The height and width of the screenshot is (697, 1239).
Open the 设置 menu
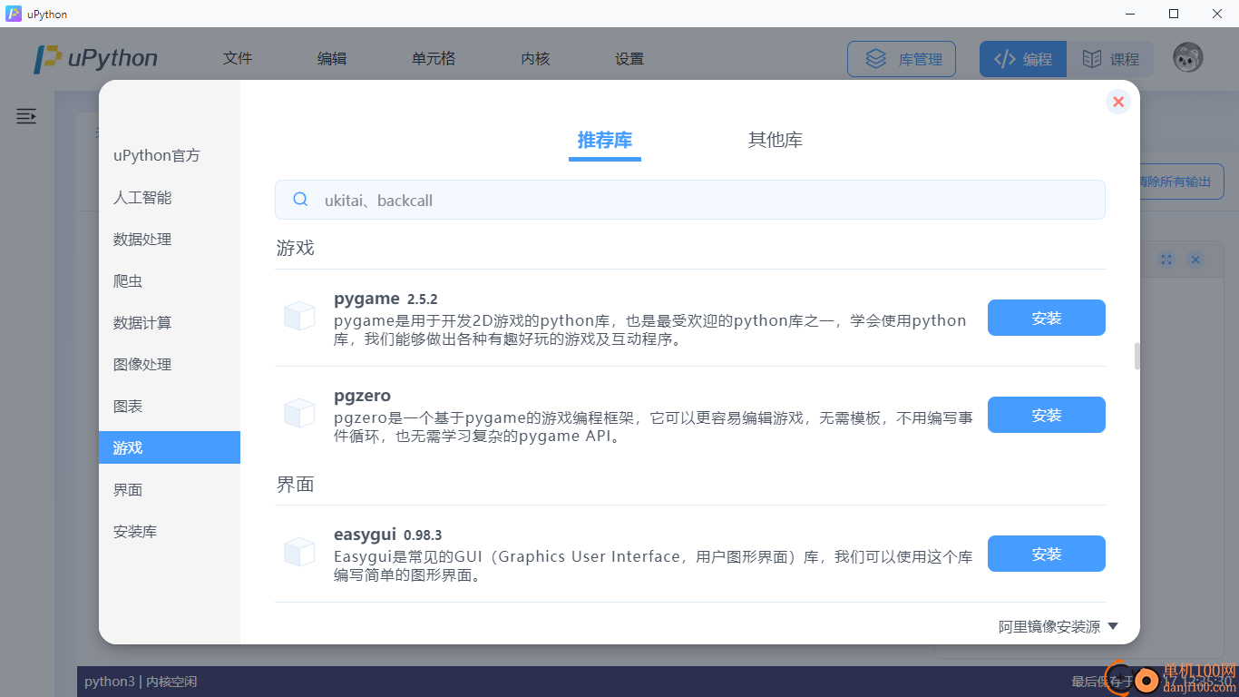[629, 58]
